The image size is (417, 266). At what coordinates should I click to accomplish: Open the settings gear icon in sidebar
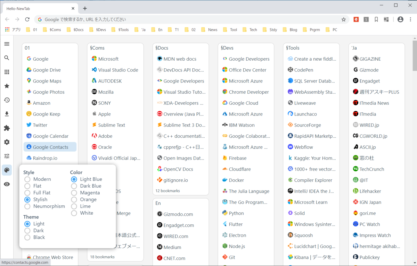tap(7, 142)
